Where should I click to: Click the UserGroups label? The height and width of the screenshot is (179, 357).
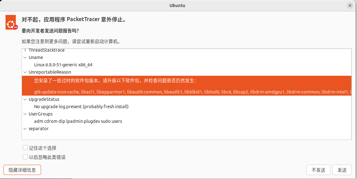(x=41, y=114)
